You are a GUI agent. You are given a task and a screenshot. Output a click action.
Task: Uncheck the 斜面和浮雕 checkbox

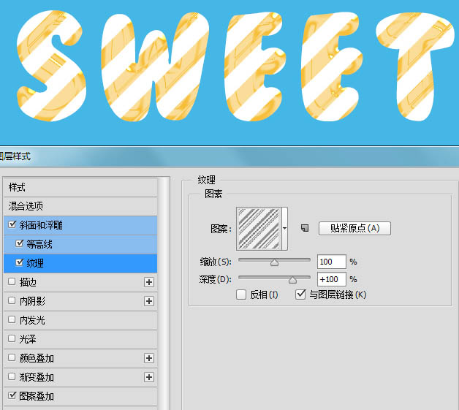(x=12, y=224)
